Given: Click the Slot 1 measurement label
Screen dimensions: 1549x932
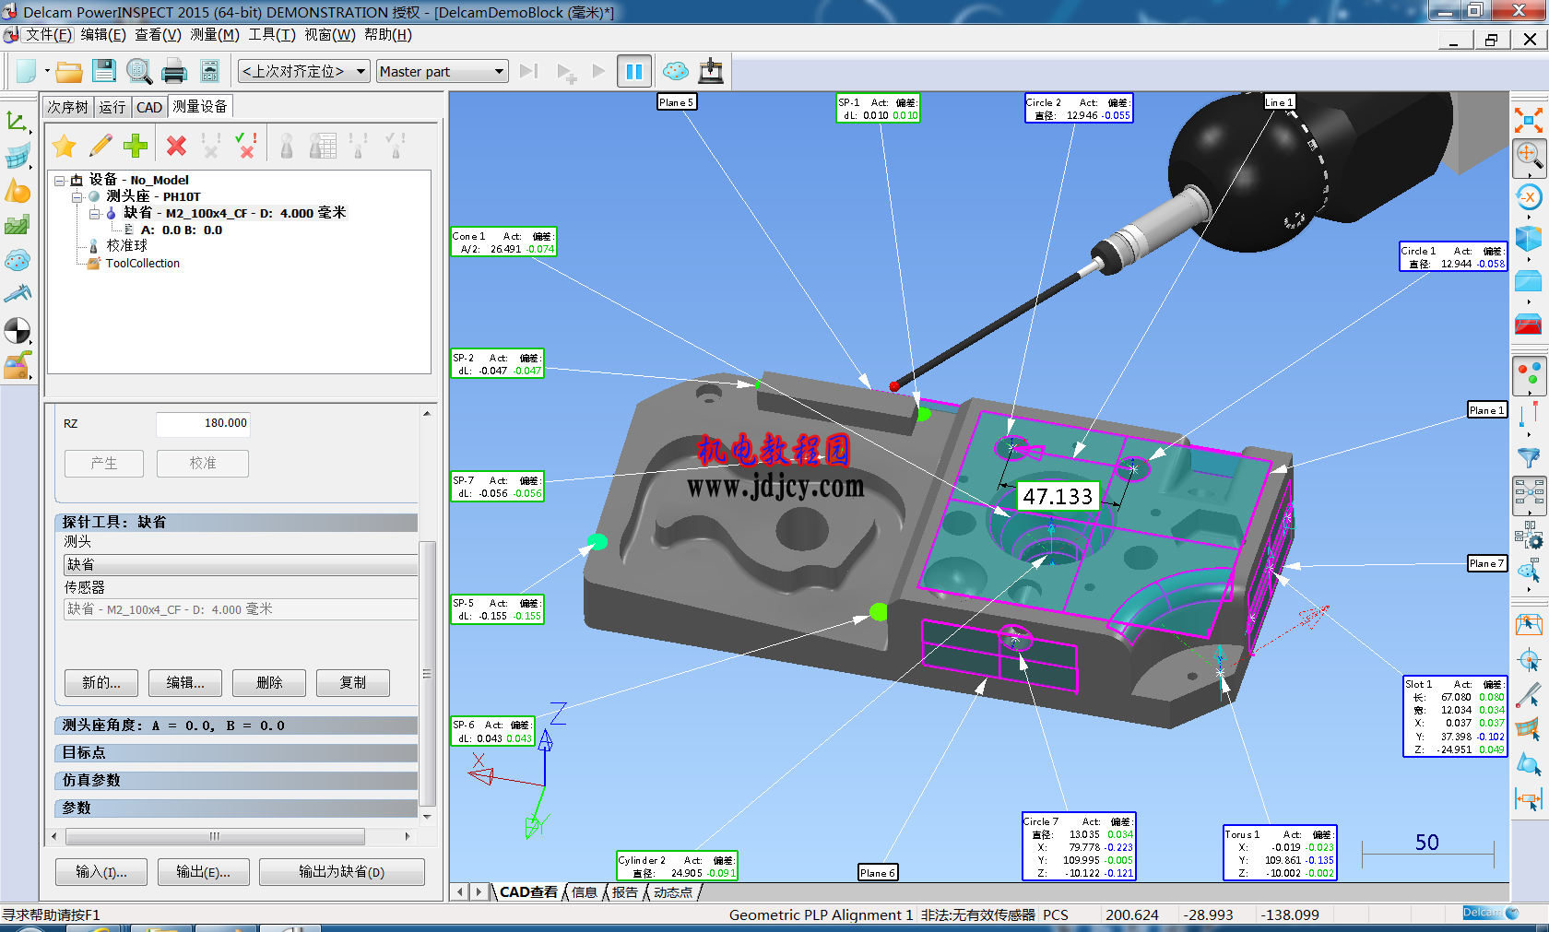Looking at the screenshot, I should coord(1455,717).
